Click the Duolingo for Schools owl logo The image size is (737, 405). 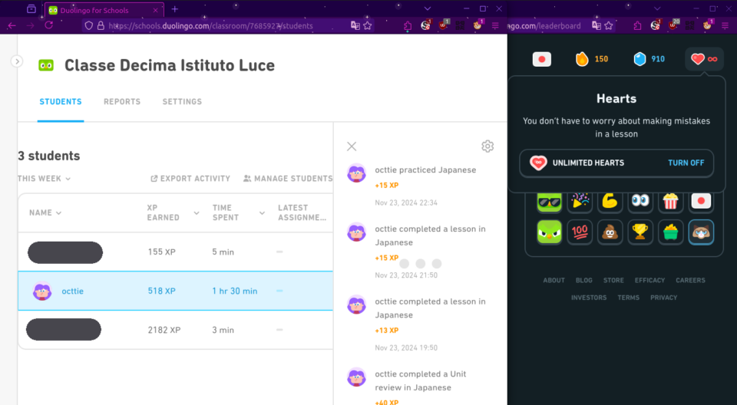point(46,65)
